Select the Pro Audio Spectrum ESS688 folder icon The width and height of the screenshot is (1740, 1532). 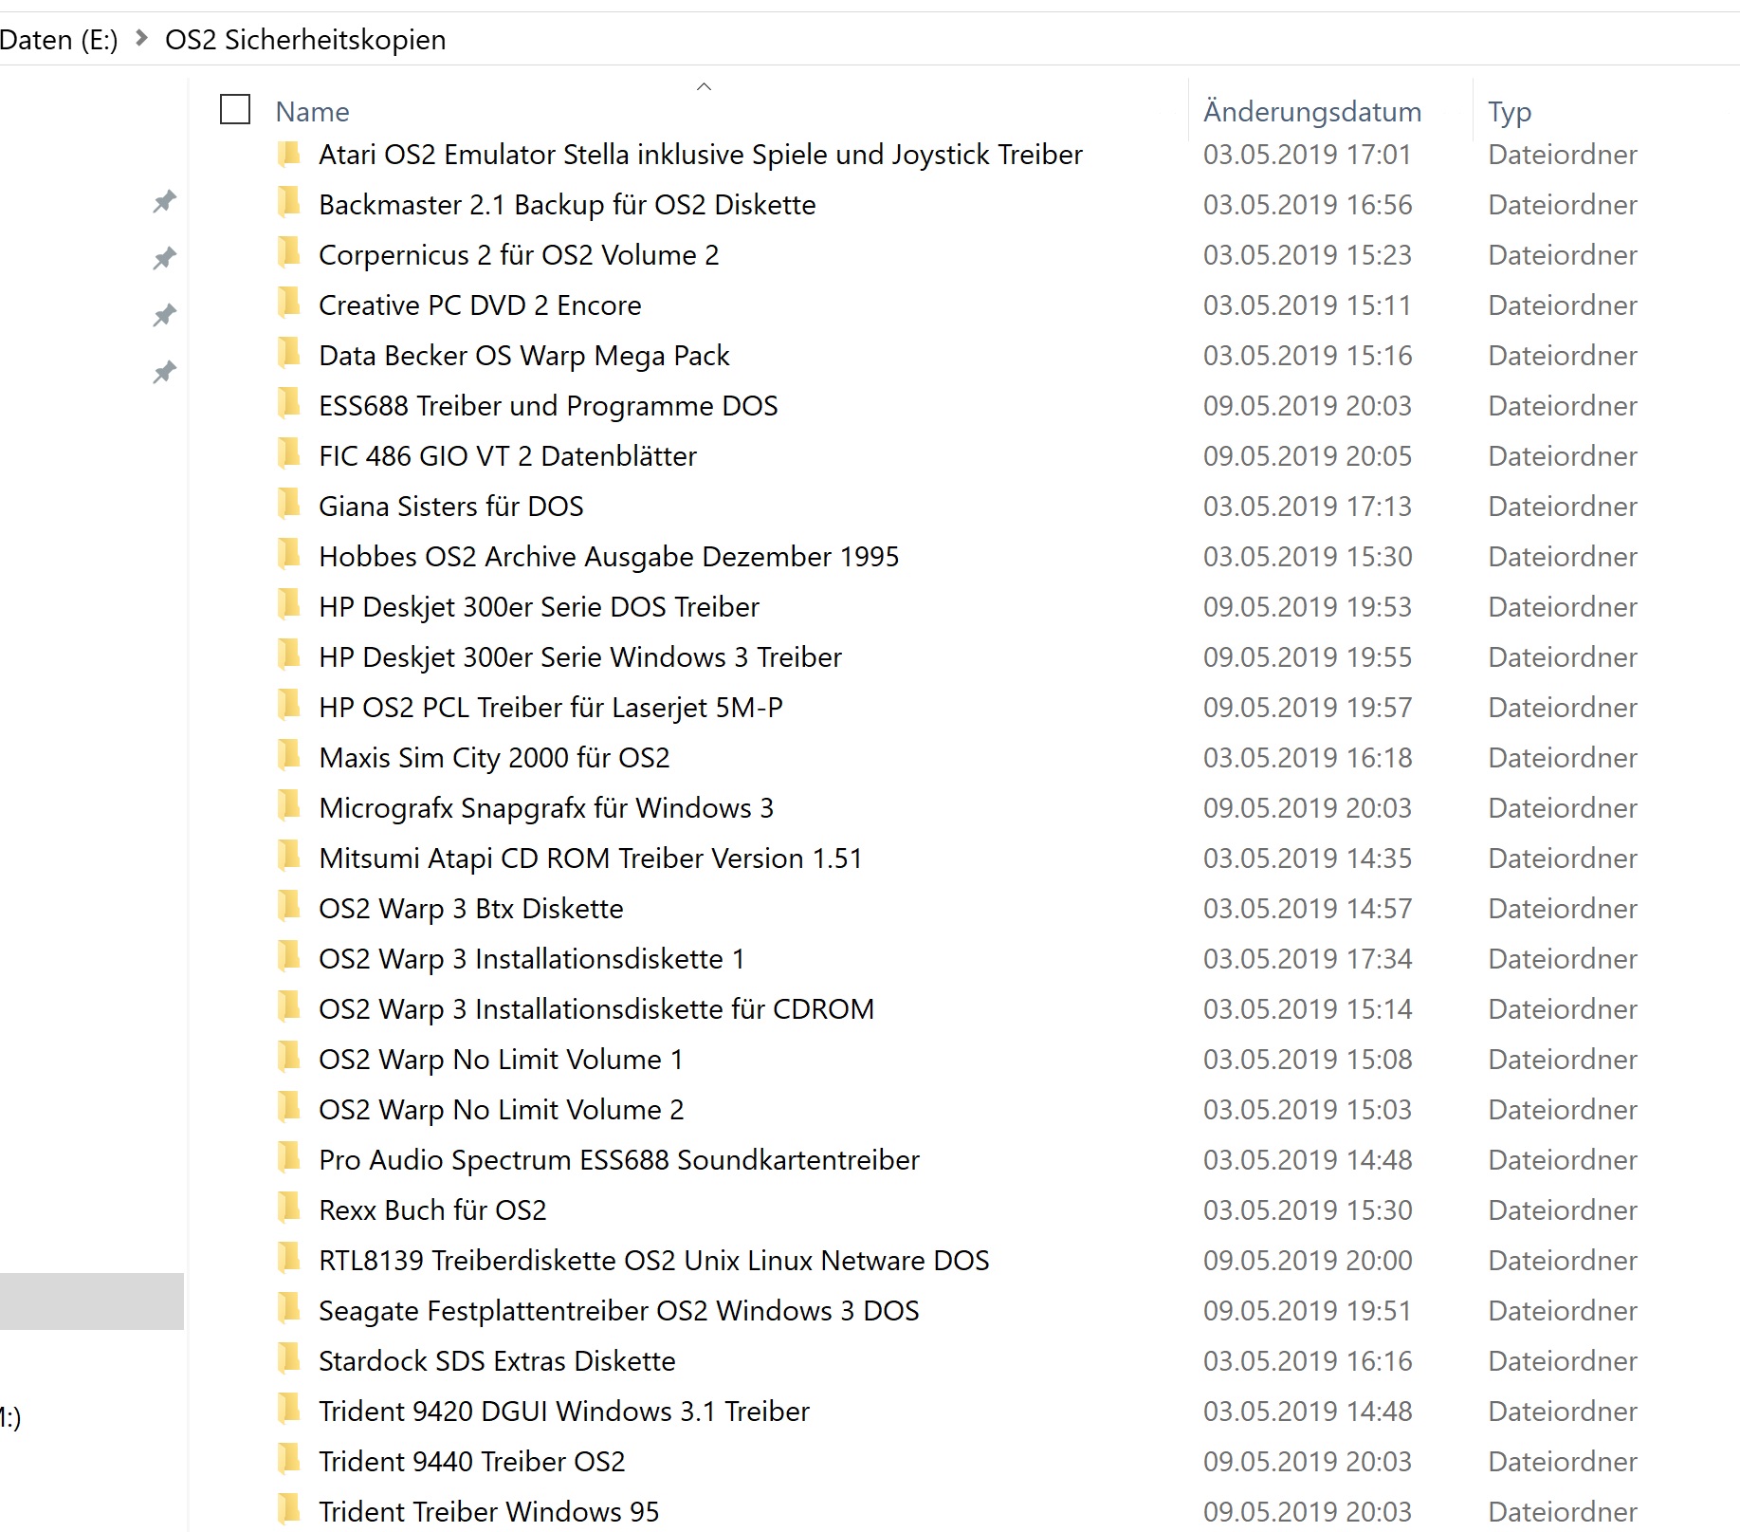[289, 1159]
